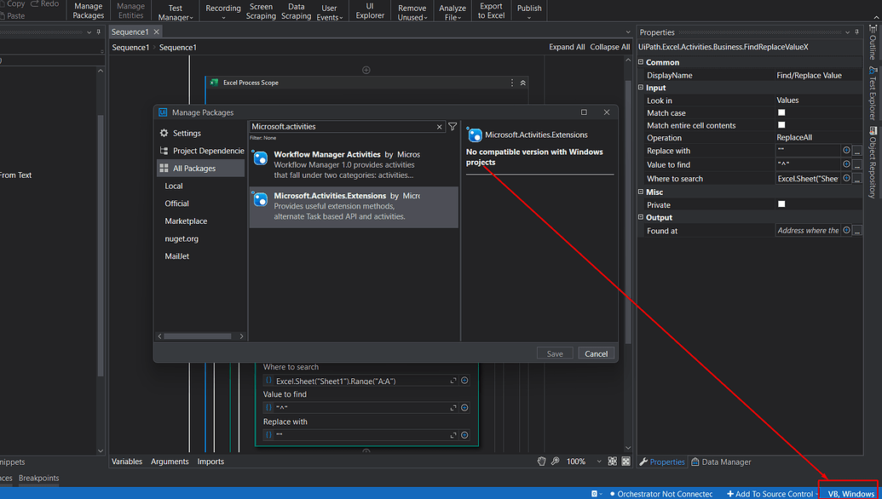Check Match entire cell contents

(x=780, y=125)
